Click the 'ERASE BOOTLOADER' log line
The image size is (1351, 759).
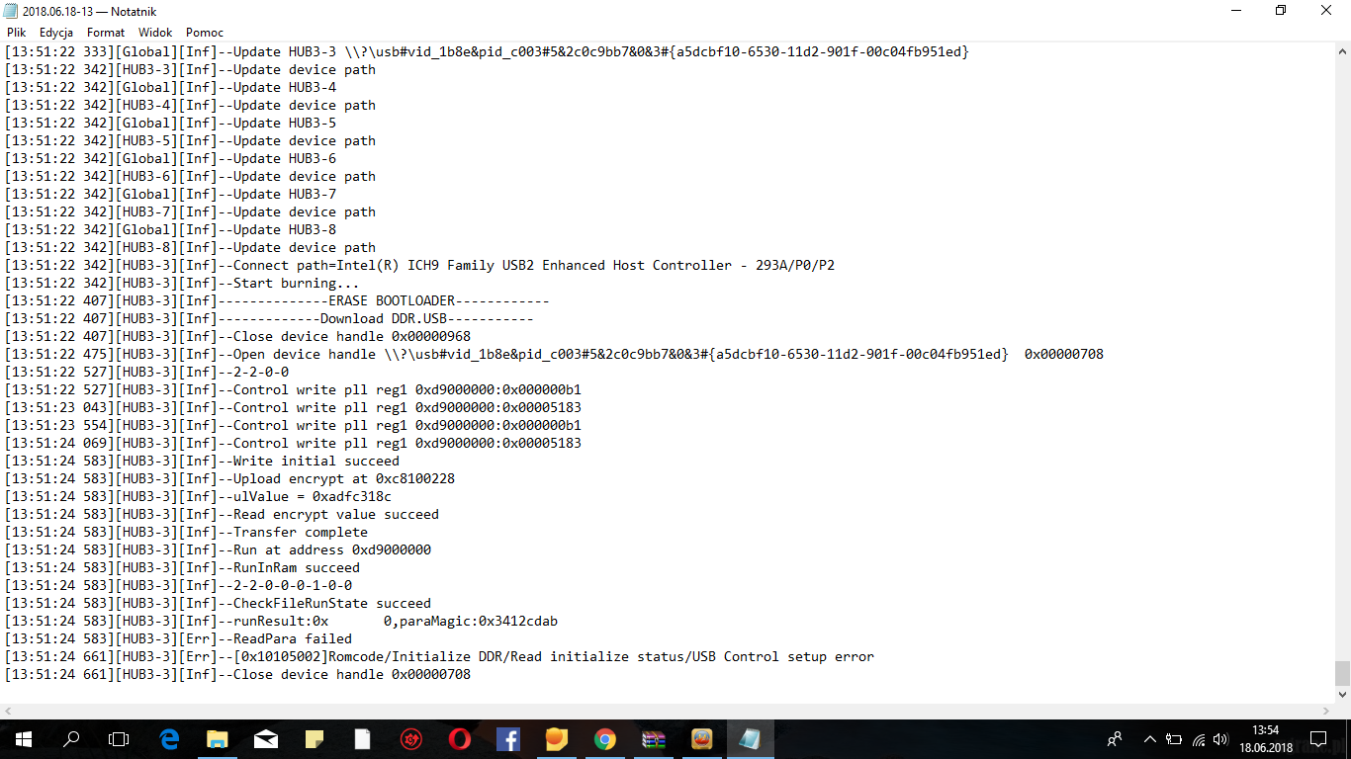point(277,300)
